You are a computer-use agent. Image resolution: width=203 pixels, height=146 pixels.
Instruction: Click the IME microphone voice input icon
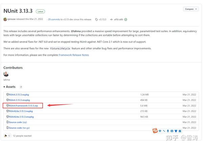coord(168,131)
